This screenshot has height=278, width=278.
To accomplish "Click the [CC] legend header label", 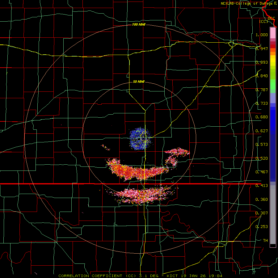I will 263,21.
